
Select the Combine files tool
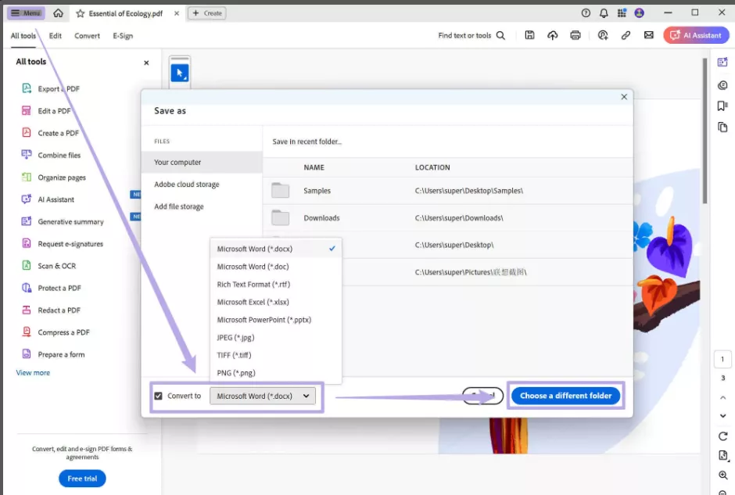click(x=59, y=155)
